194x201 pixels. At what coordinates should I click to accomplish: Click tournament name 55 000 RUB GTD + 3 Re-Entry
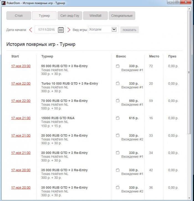[x=64, y=66]
